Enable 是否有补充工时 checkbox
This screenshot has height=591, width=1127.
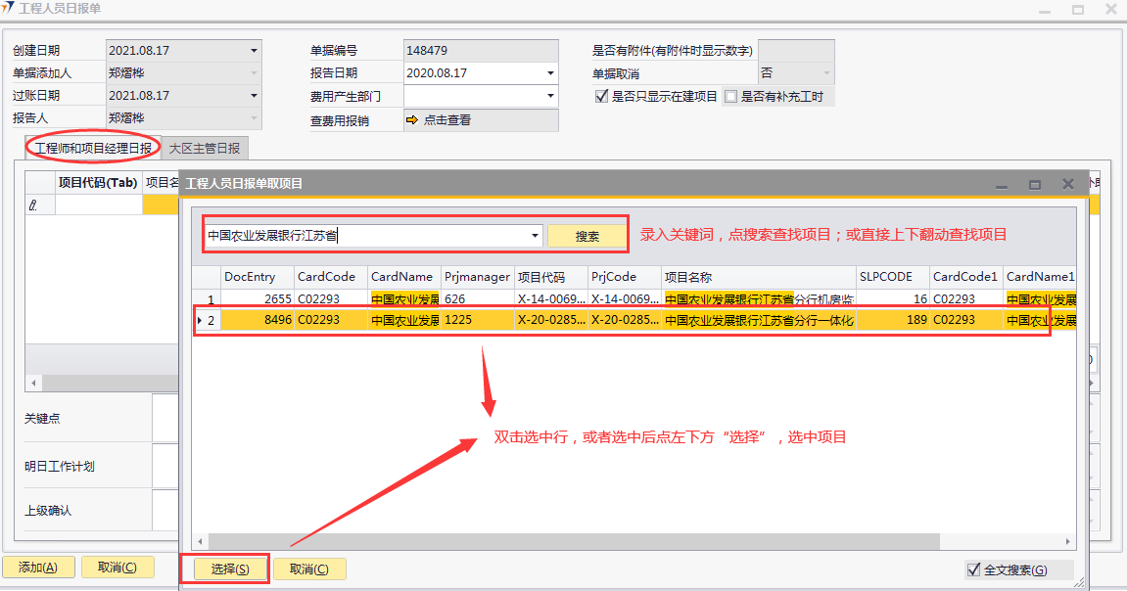730,96
